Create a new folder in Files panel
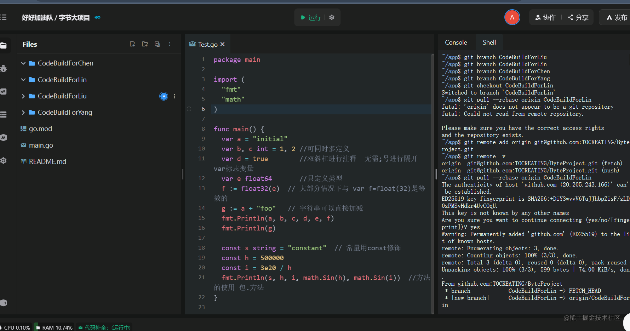This screenshot has height=331, width=630. (x=145, y=44)
